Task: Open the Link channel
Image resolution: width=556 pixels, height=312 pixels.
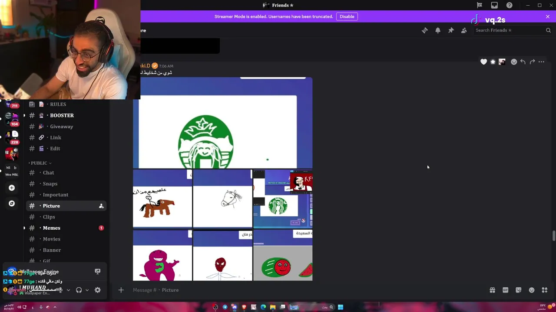Action: pyautogui.click(x=65, y=137)
